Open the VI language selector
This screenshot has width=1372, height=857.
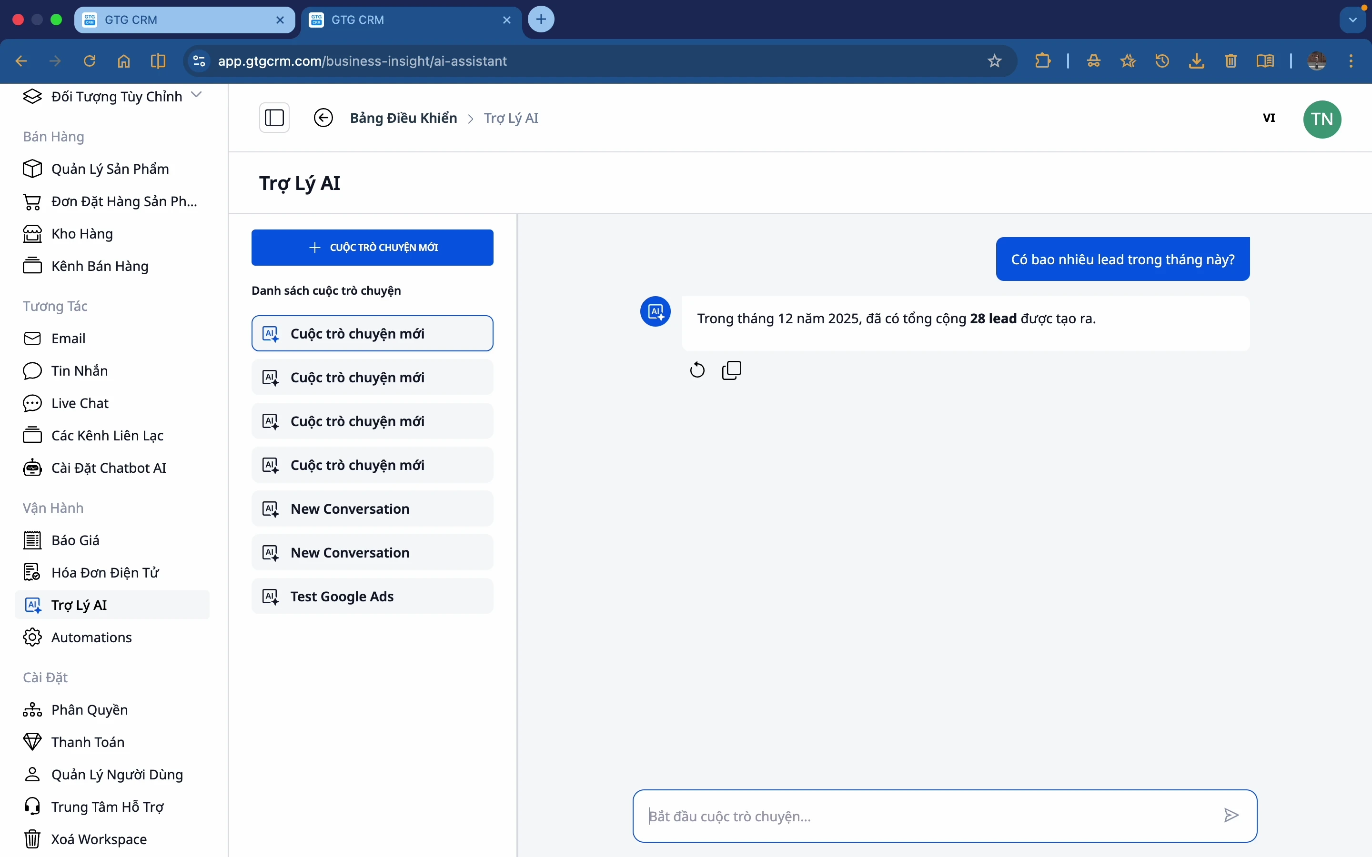coord(1269,118)
